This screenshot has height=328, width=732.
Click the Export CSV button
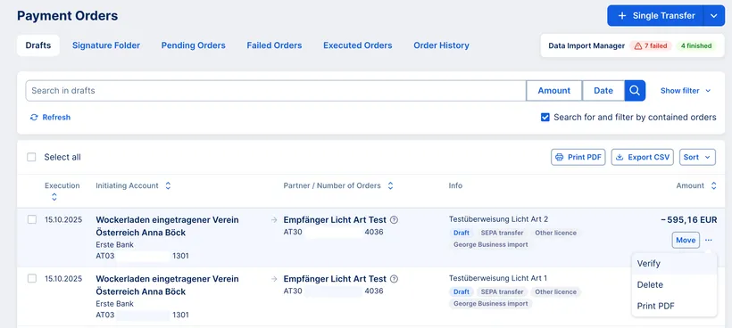click(643, 158)
